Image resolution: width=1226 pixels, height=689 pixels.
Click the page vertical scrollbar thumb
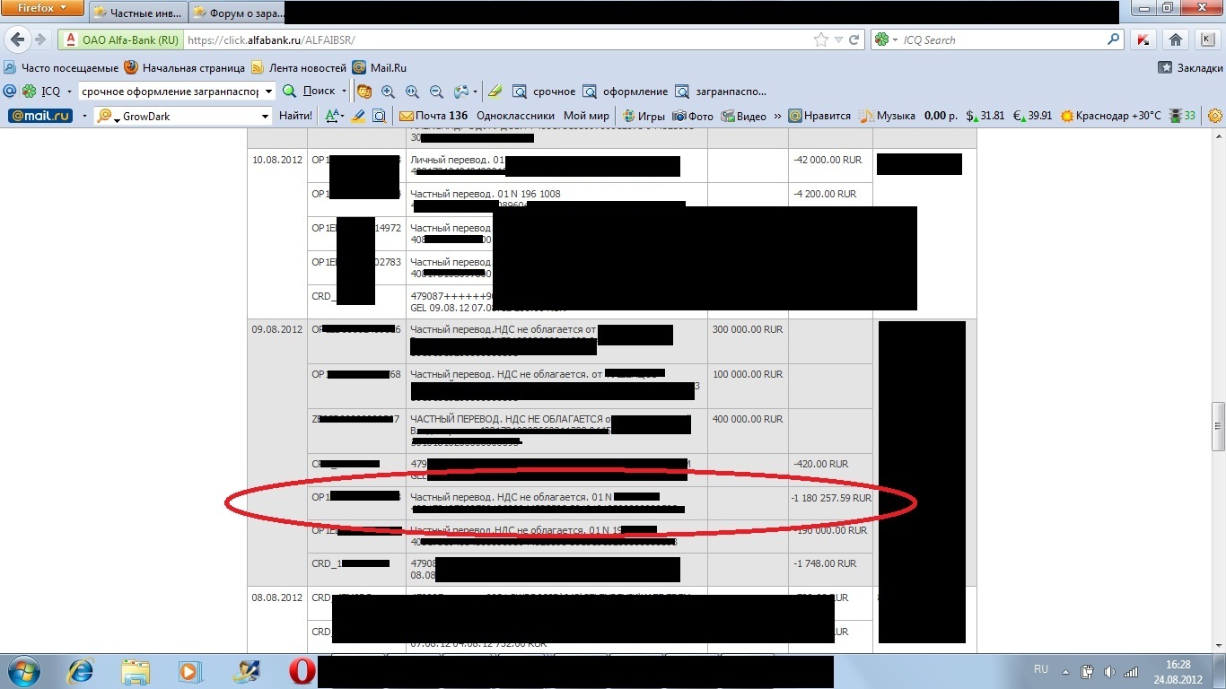(x=1218, y=425)
